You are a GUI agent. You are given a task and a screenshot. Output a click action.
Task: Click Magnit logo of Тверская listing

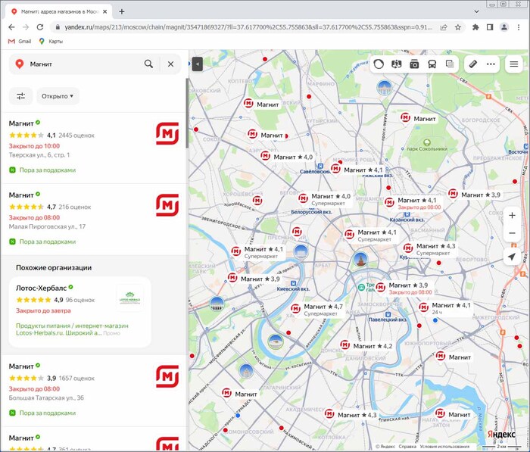[x=167, y=133]
